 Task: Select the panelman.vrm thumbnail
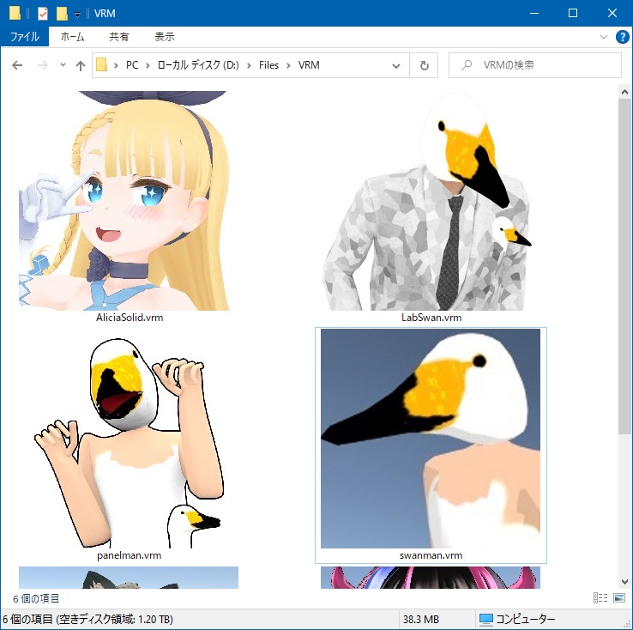point(129,442)
